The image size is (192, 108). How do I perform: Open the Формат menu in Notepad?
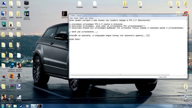pos(82,18)
